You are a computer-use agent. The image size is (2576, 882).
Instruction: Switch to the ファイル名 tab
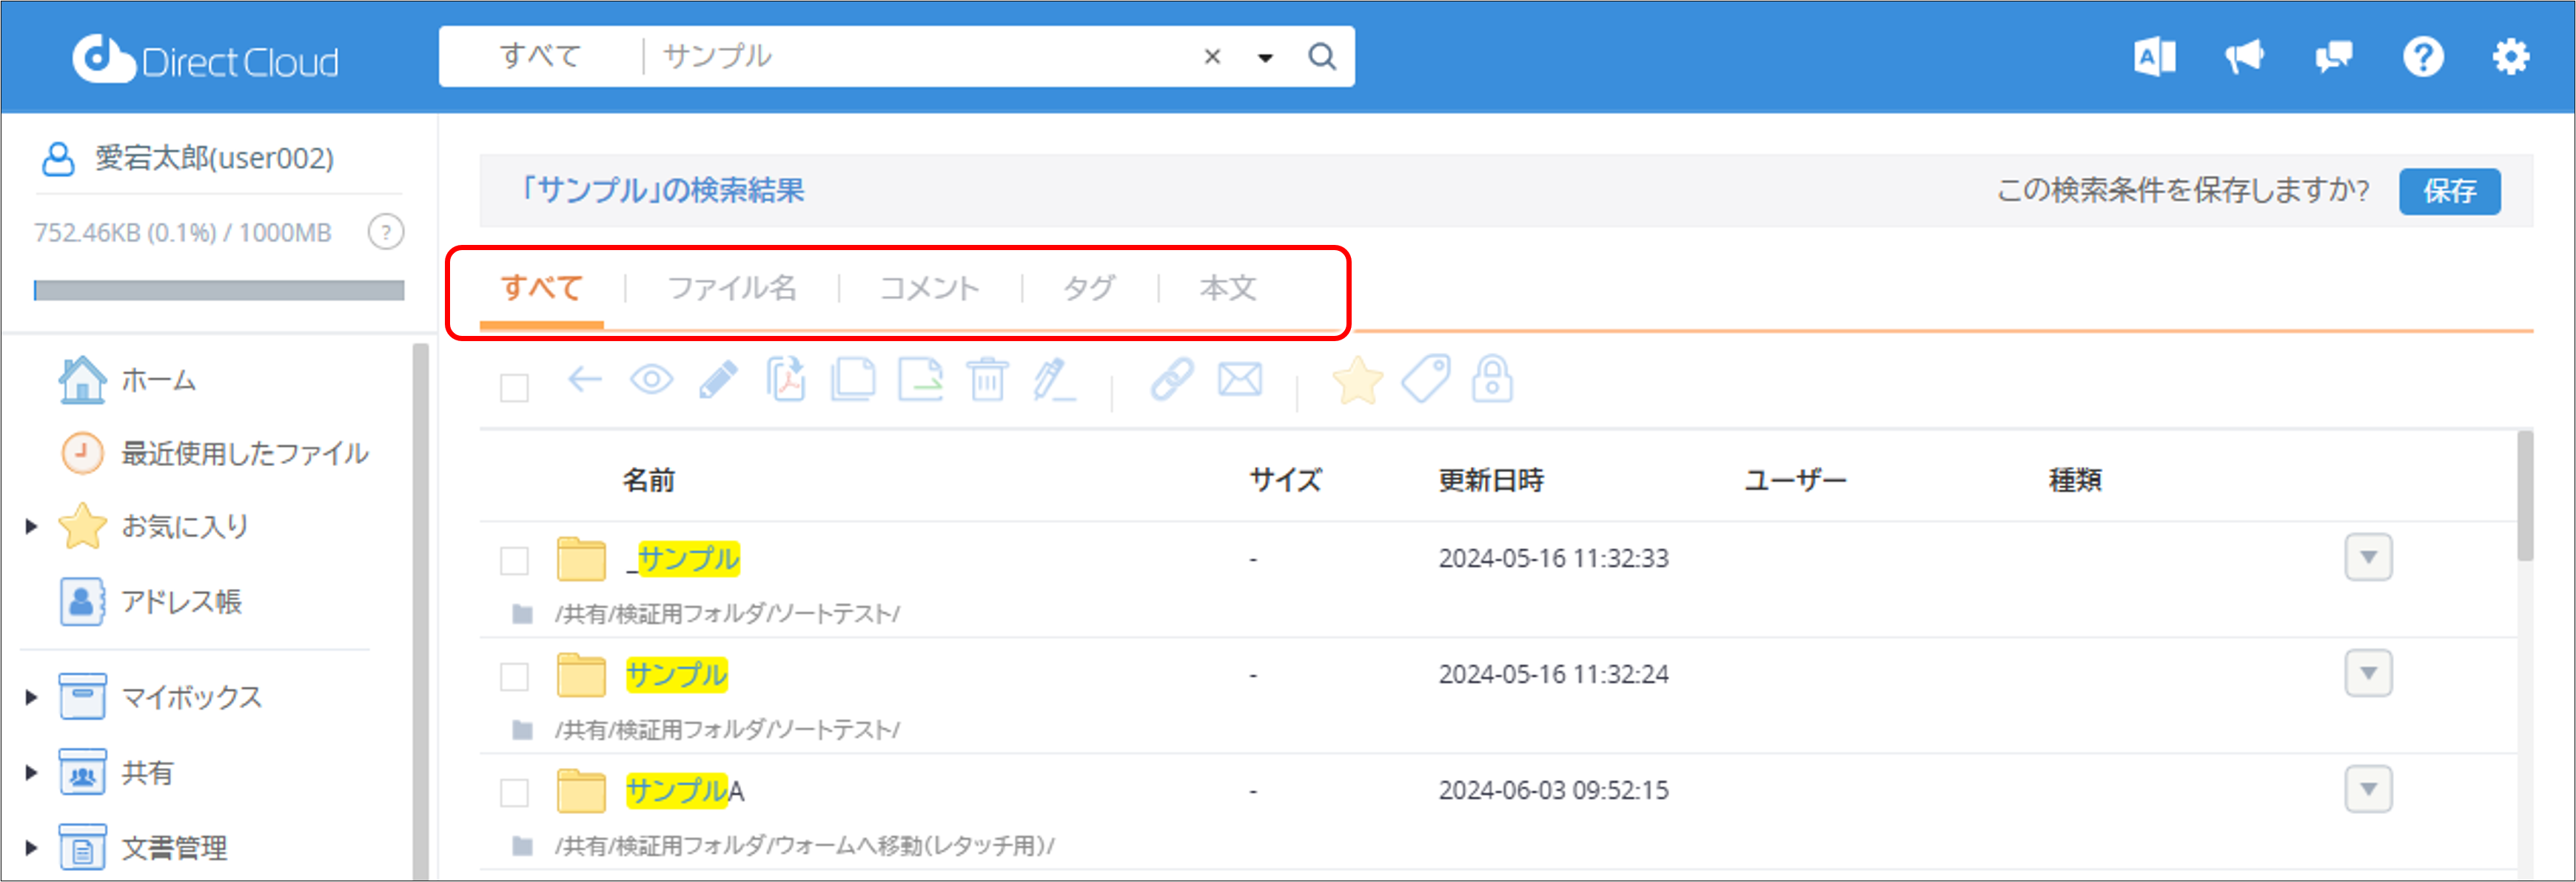[732, 288]
